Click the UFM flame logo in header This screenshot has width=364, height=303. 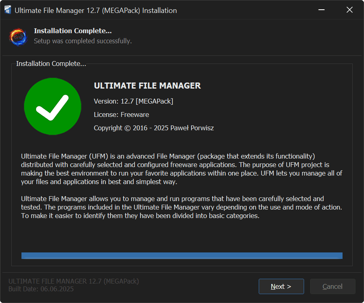tap(18, 36)
